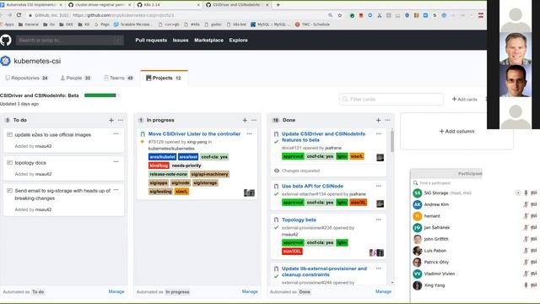Open the In progress column options menu

254,120
